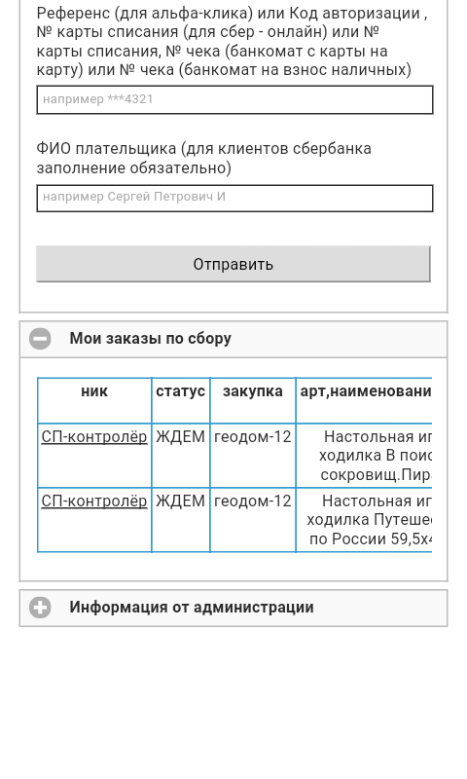Select the «Путешествие по России» game item cell
467x779 pixels.
(x=364, y=520)
